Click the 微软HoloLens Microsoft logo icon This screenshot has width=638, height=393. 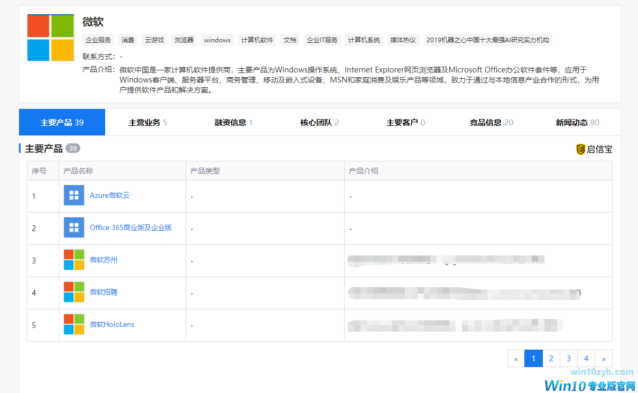click(x=74, y=324)
